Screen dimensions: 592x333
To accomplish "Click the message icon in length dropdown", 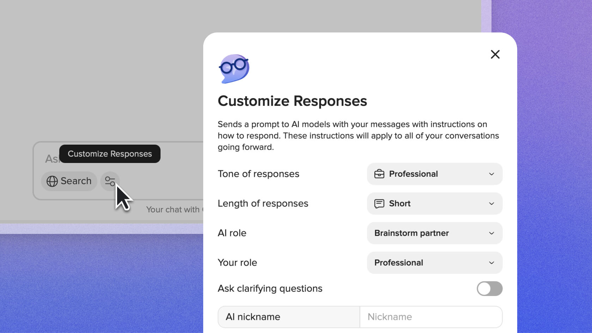I will pyautogui.click(x=379, y=204).
